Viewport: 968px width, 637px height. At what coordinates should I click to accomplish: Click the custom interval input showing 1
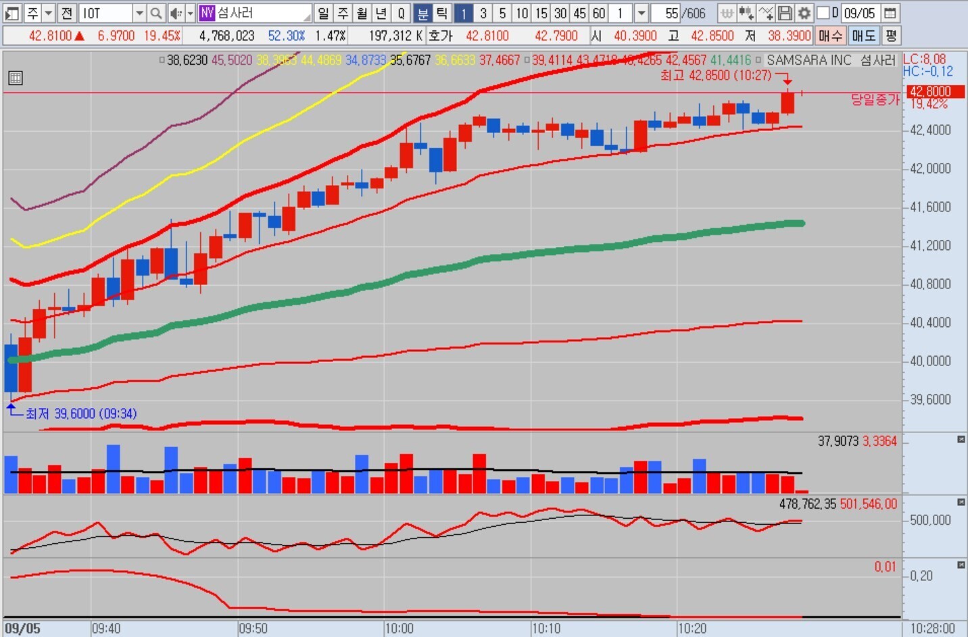point(621,13)
